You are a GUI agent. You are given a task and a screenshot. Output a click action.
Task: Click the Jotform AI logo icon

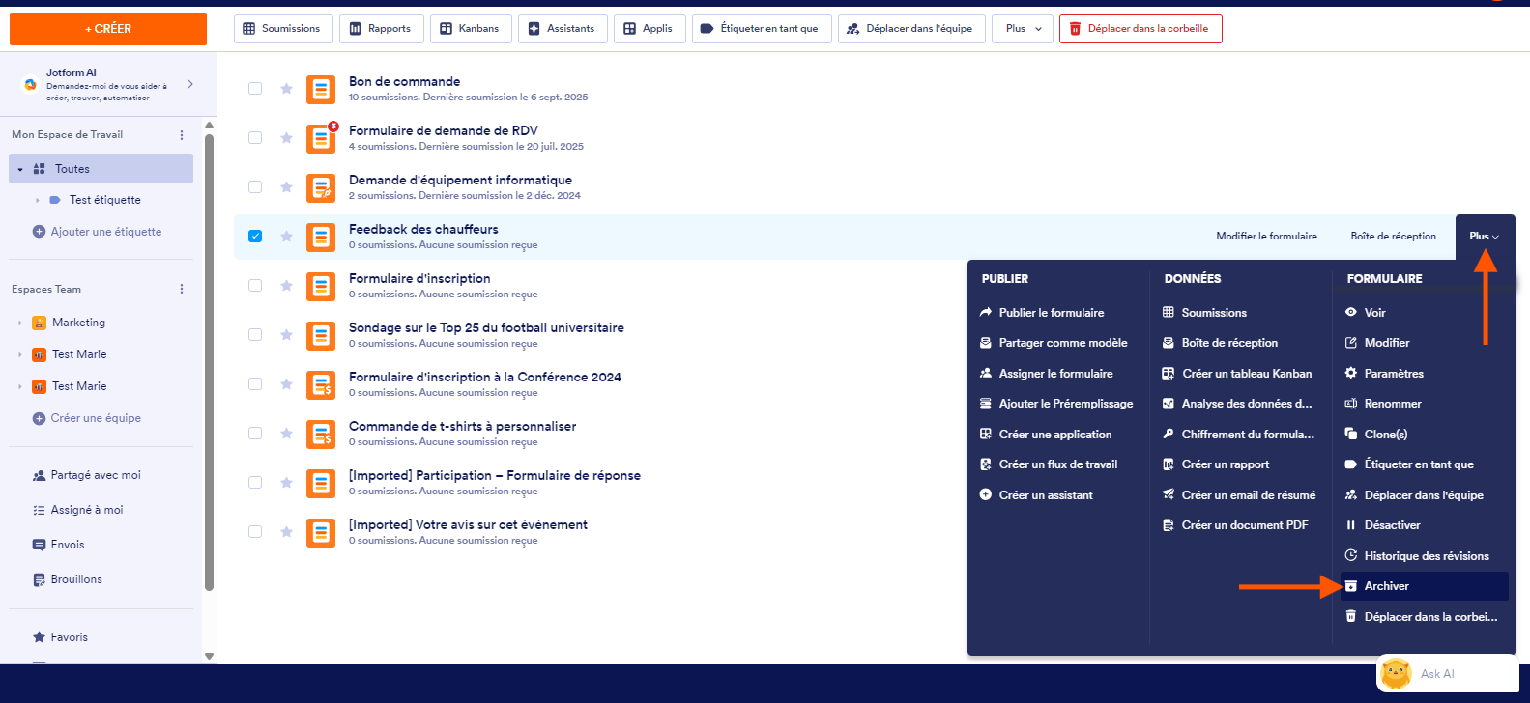click(30, 84)
